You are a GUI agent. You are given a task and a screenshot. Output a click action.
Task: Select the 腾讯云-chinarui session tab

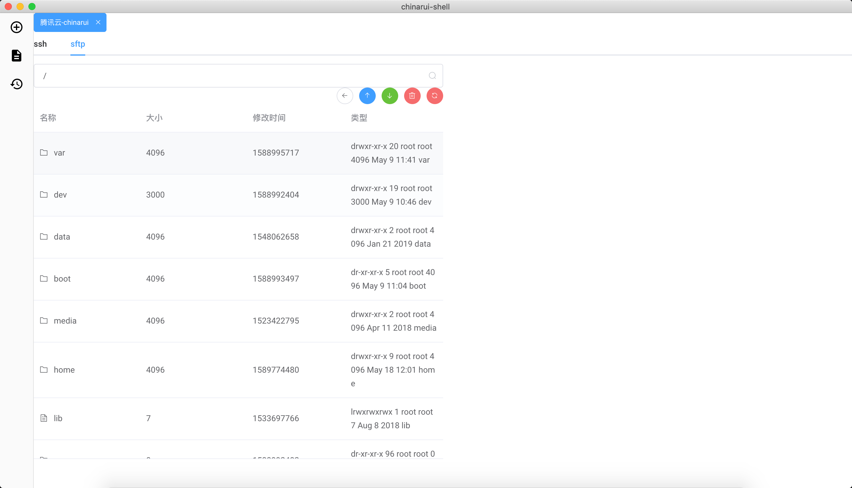pyautogui.click(x=64, y=22)
